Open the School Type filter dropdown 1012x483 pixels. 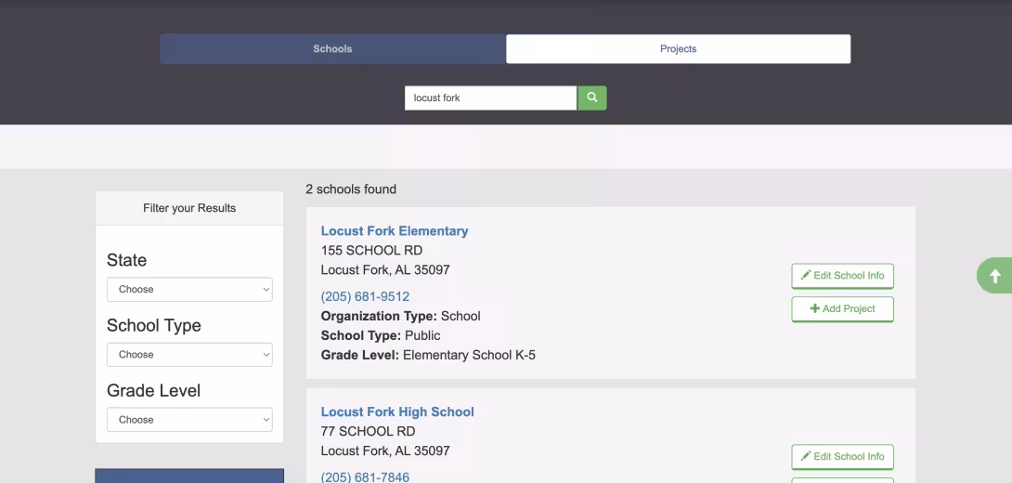(x=189, y=355)
